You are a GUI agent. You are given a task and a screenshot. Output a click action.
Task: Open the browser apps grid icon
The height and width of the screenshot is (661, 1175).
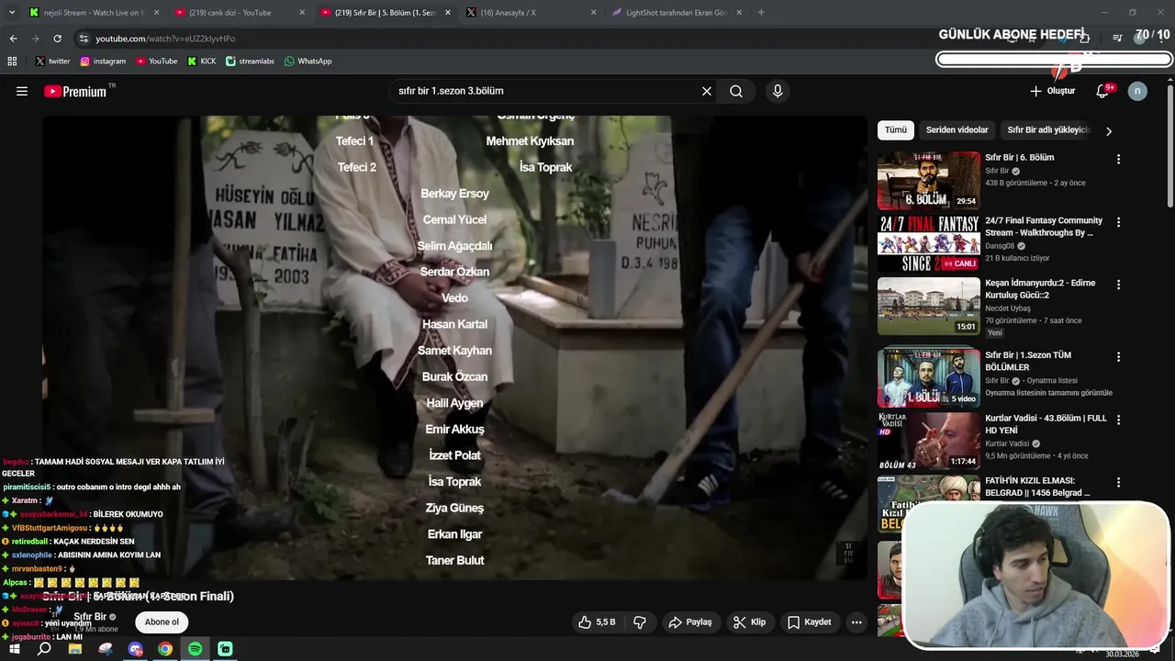[x=12, y=61]
